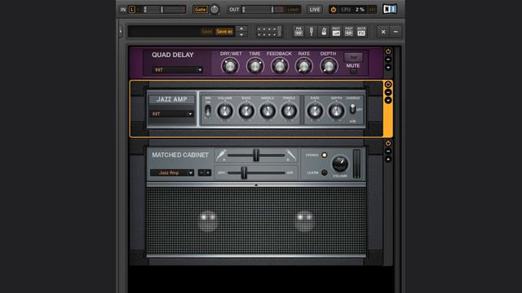Click the Quad Delay Tap button
This screenshot has width=522, height=293.
pos(353,58)
